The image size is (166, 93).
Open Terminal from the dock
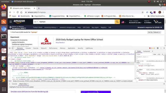4,36
